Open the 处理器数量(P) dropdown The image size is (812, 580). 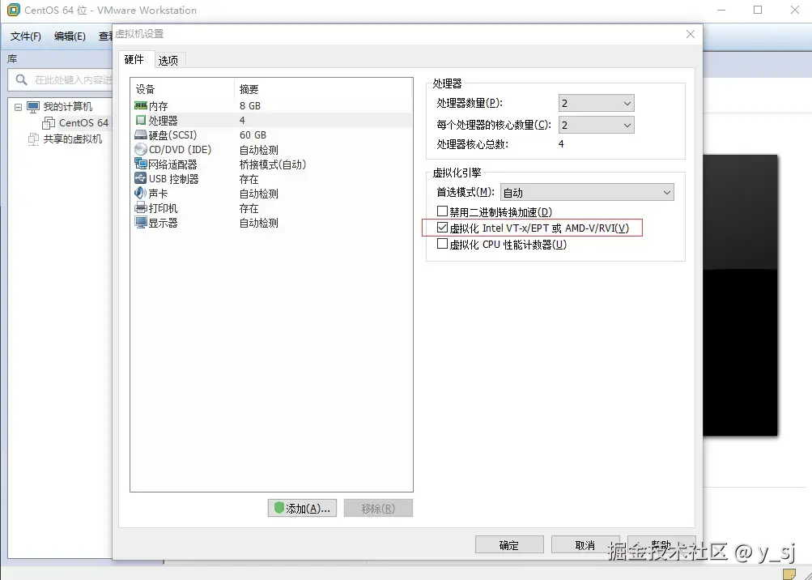[596, 103]
